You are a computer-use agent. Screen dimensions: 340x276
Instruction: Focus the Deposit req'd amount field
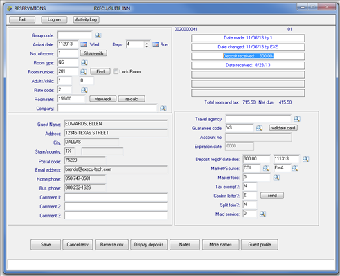(x=256, y=159)
